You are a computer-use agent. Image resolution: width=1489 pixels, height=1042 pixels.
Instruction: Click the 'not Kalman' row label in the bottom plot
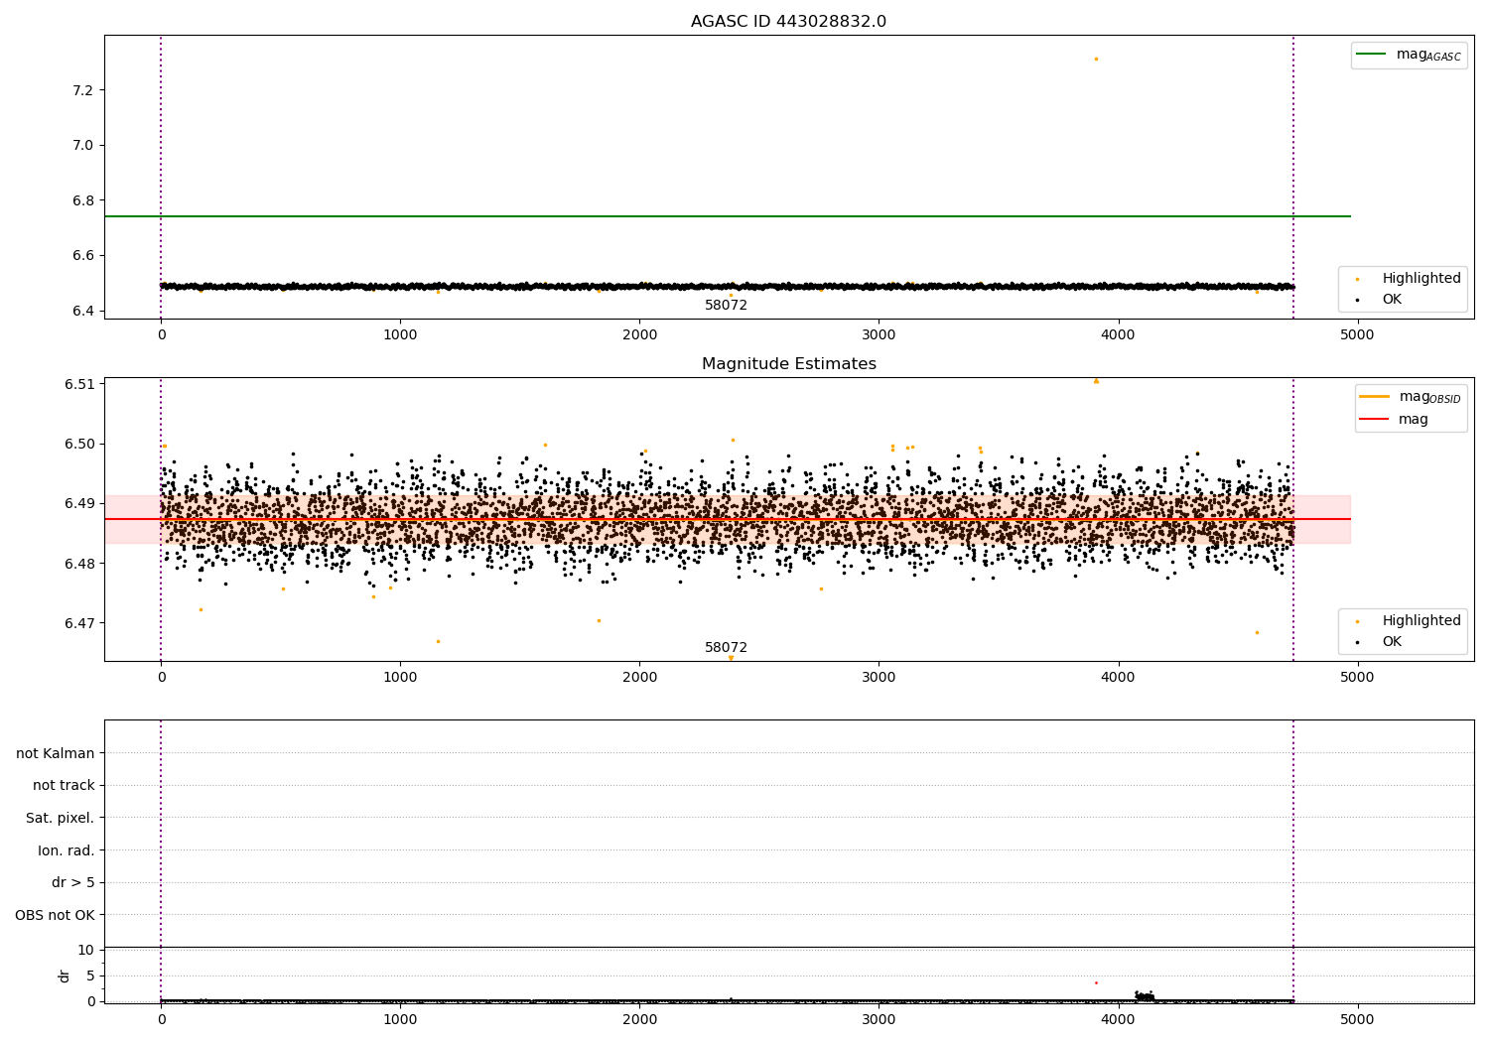56,753
